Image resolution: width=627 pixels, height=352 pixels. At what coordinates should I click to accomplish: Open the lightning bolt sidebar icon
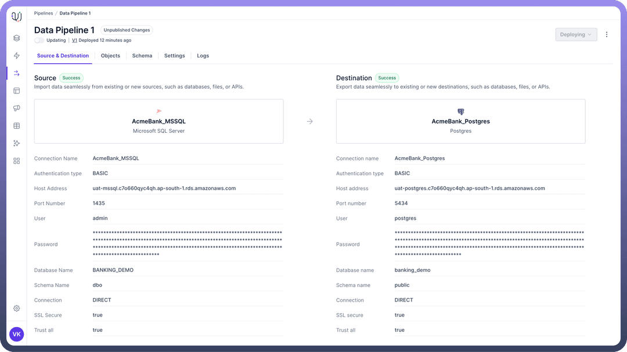(x=17, y=56)
